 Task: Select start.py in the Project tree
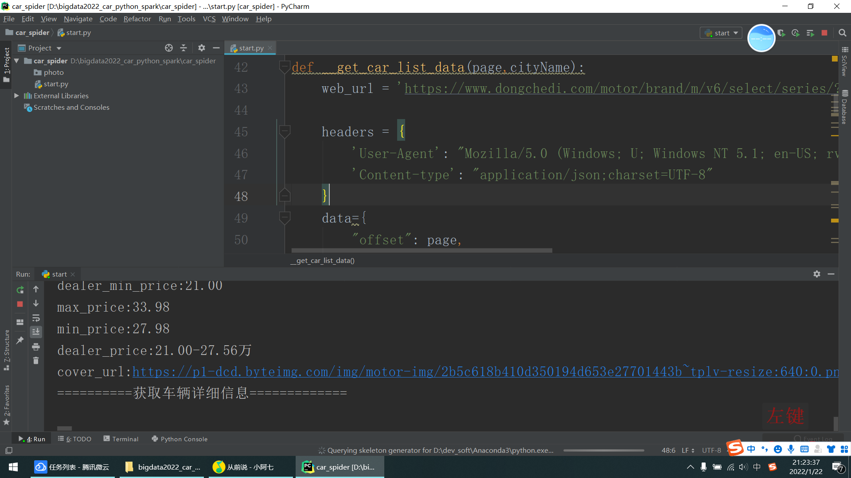tap(56, 84)
